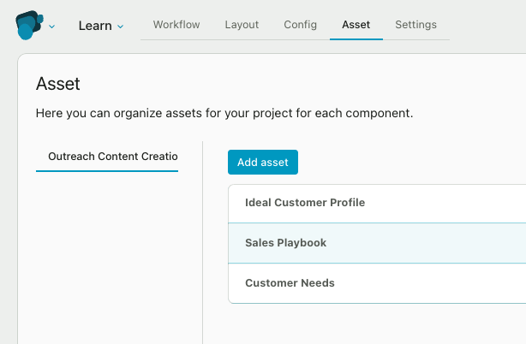Viewport: 526px width, 344px height.
Task: Go to the Config tab
Action: (300, 25)
